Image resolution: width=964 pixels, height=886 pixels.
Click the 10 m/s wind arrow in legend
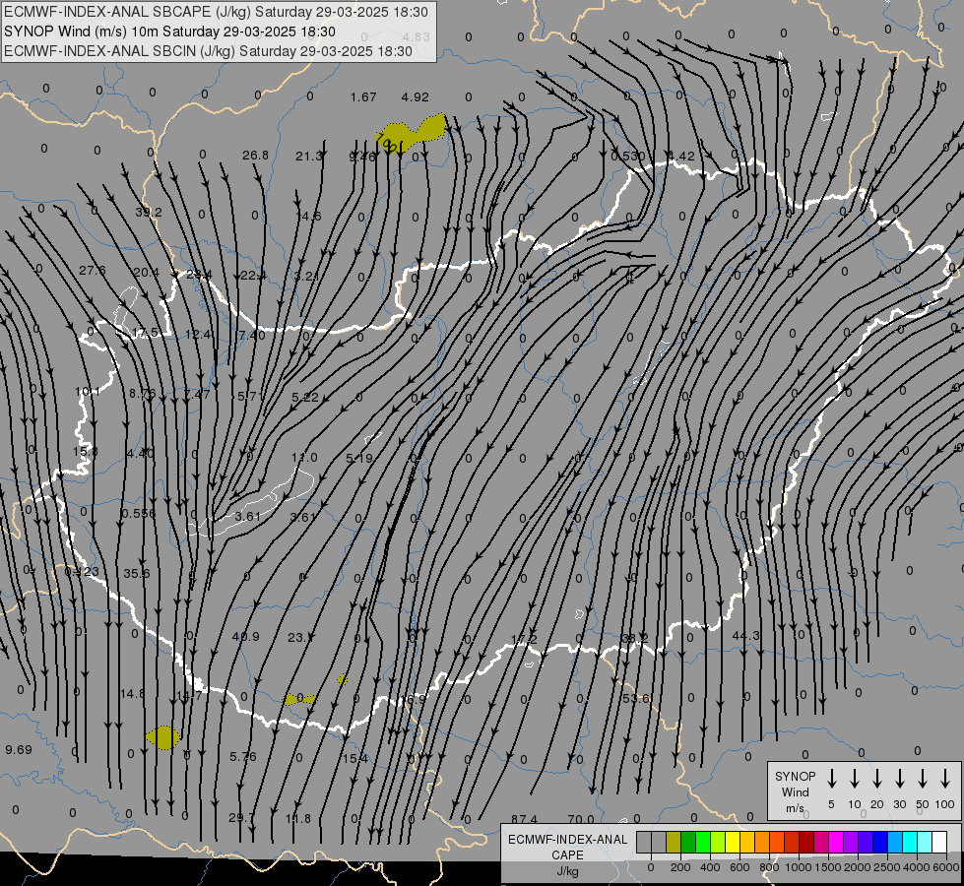855,779
